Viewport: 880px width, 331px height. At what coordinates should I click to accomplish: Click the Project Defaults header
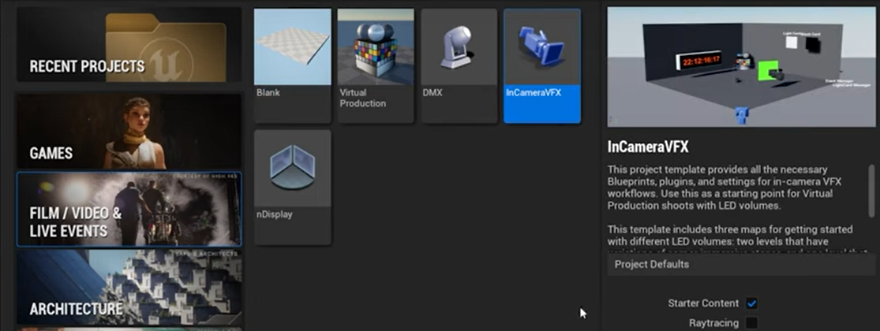[x=741, y=264]
